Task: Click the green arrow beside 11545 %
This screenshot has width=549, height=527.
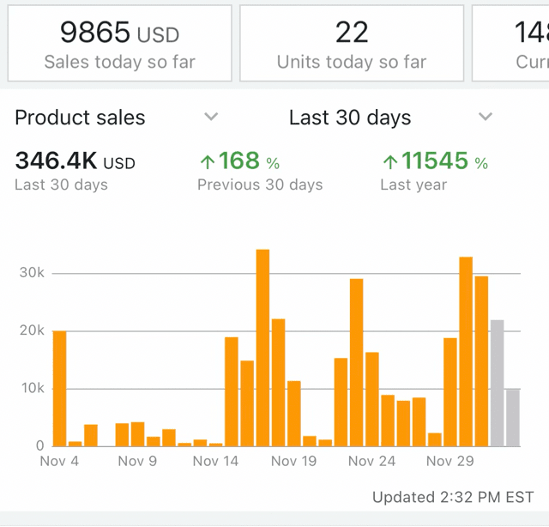Action: 390,162
